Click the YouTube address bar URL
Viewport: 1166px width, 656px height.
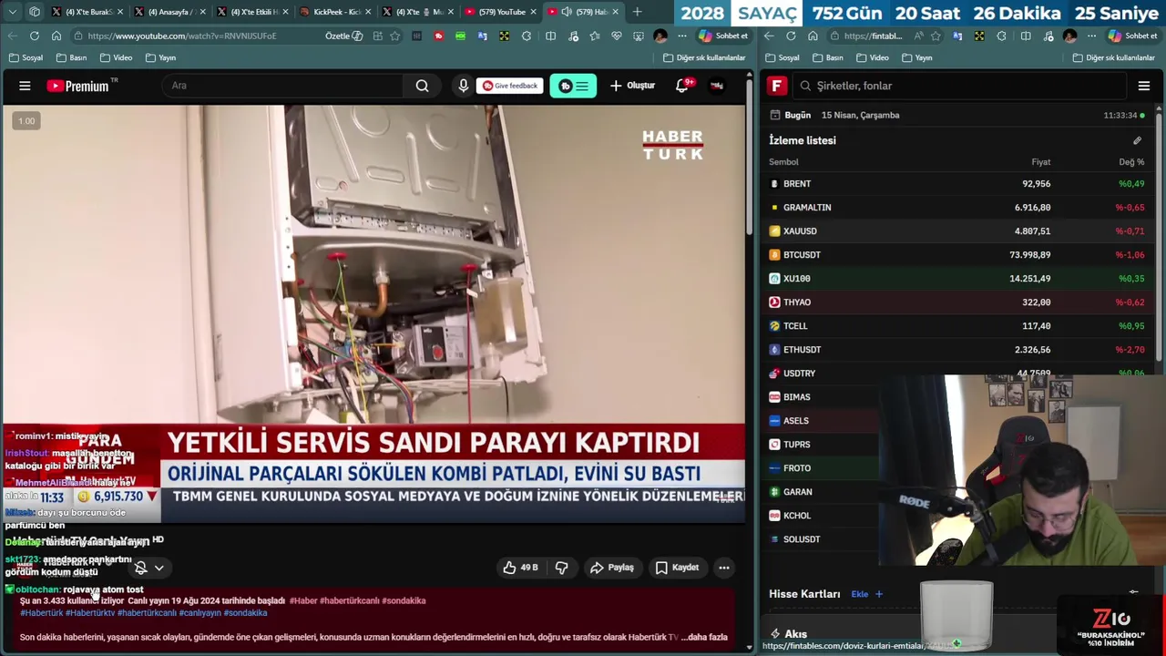pyautogui.click(x=182, y=36)
